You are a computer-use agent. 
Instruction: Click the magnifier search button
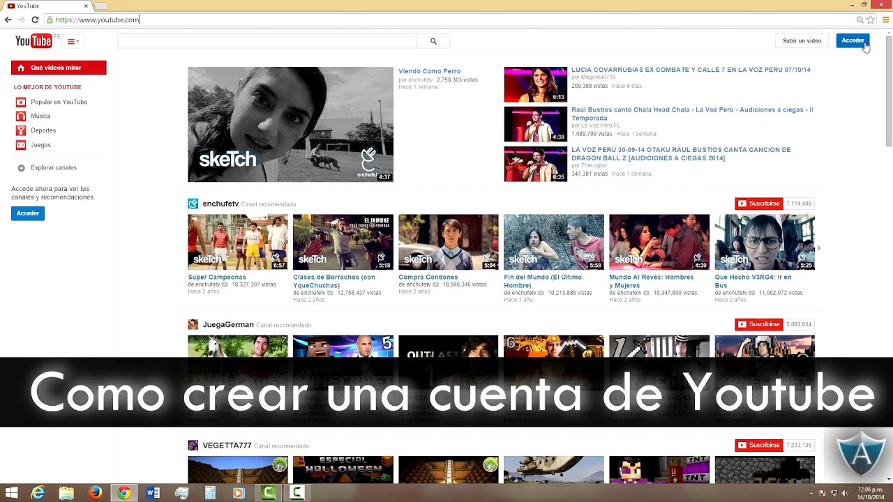433,41
